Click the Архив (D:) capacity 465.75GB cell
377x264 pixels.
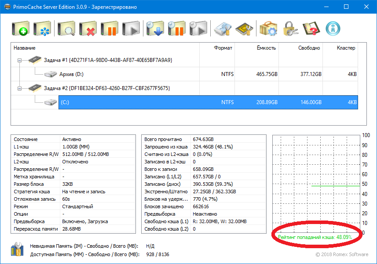click(267, 74)
